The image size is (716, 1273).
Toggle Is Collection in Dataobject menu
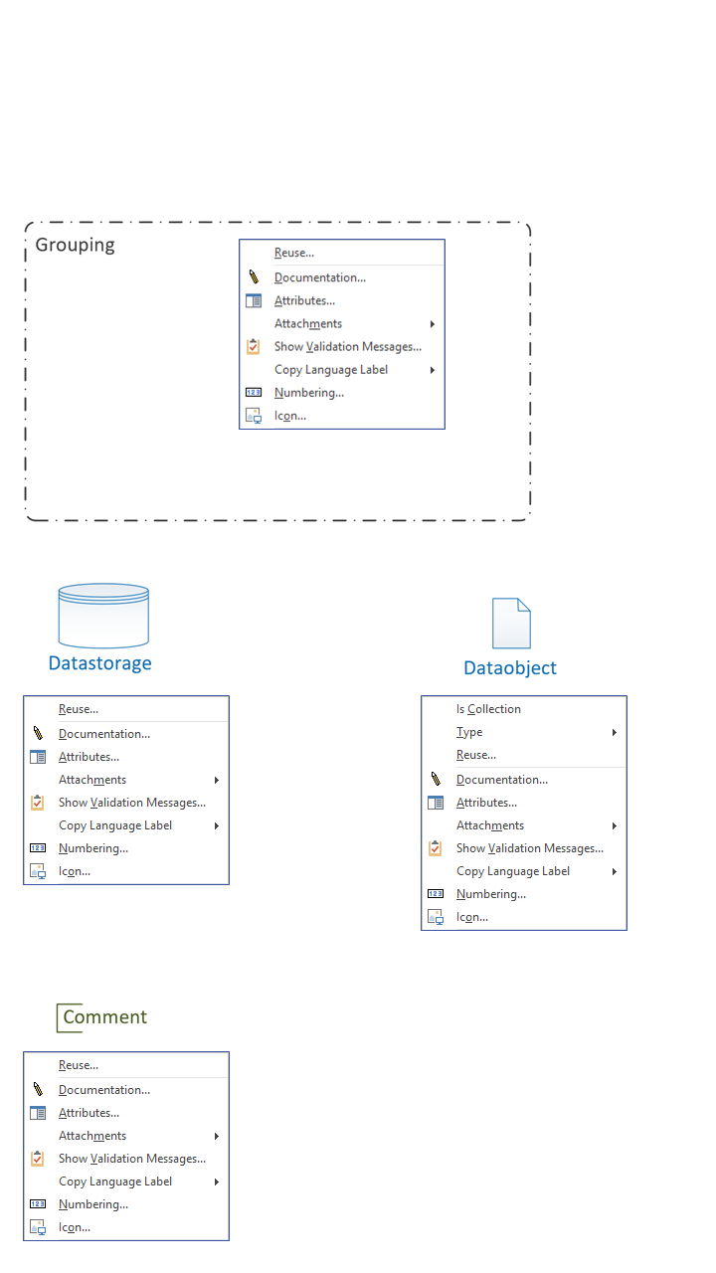click(x=488, y=709)
